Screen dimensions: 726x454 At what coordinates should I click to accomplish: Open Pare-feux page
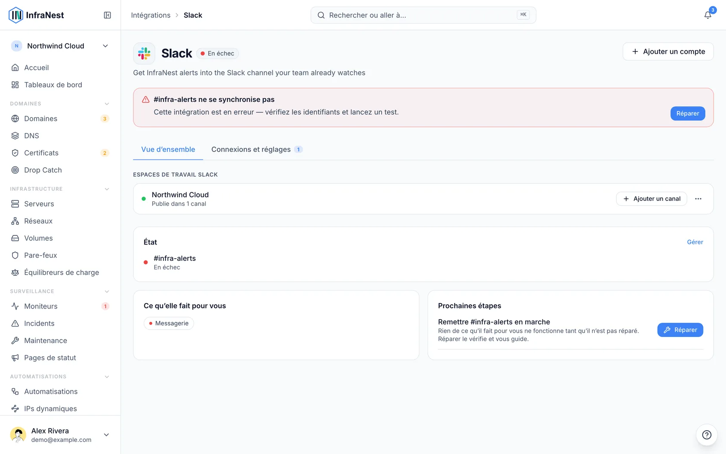tap(60, 255)
